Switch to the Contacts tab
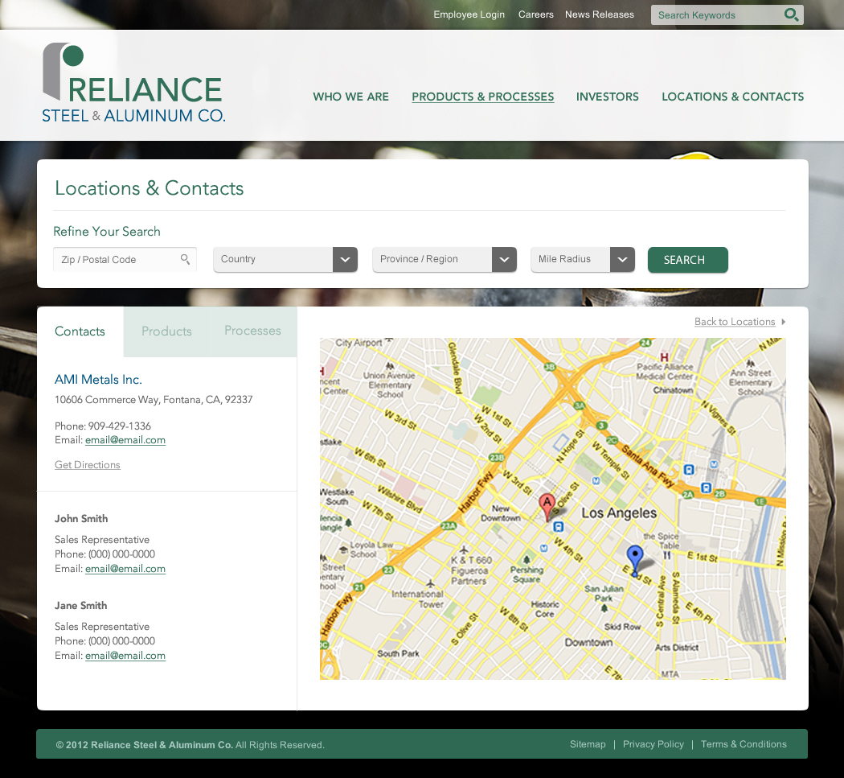The height and width of the screenshot is (778, 844). coord(80,331)
